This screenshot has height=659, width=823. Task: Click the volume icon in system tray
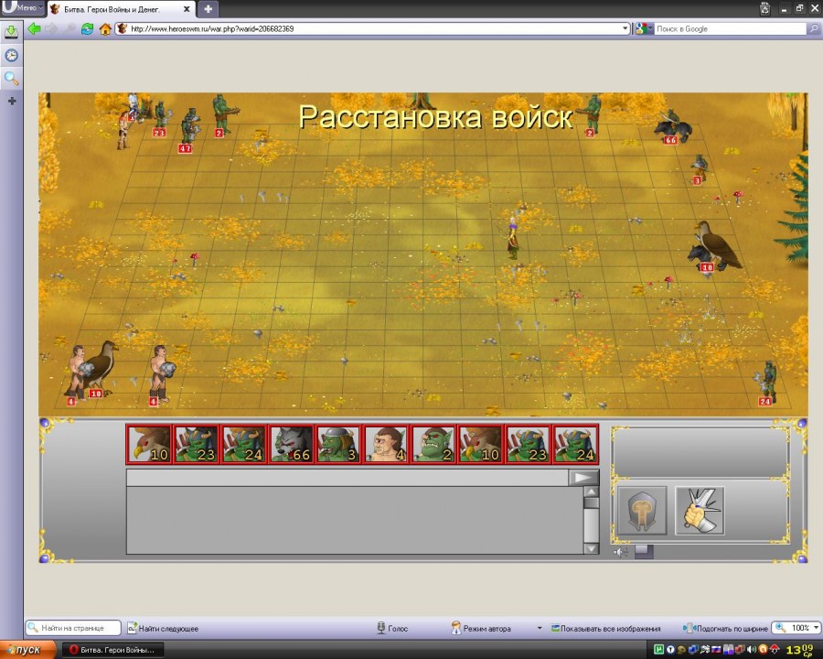point(751,650)
